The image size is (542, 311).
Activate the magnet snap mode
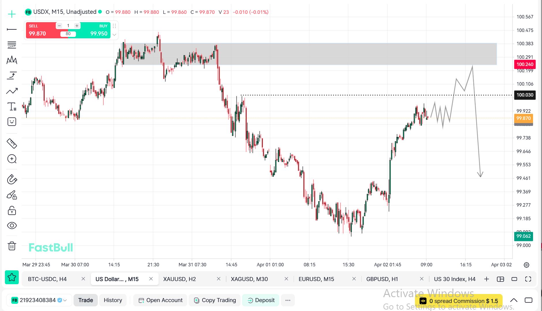click(12, 179)
